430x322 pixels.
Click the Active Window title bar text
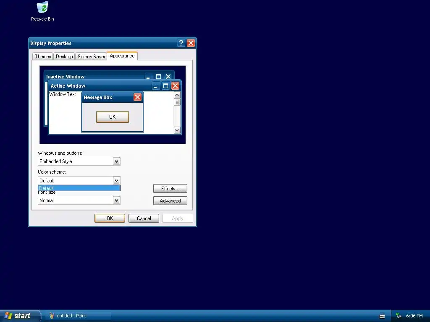pyautogui.click(x=68, y=86)
